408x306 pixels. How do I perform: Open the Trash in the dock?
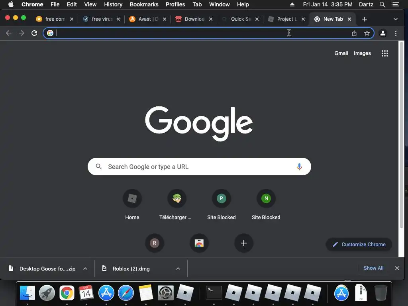[381, 293]
